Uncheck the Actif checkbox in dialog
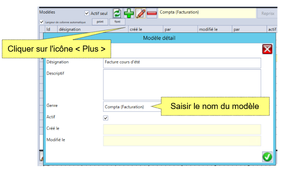 106,118
